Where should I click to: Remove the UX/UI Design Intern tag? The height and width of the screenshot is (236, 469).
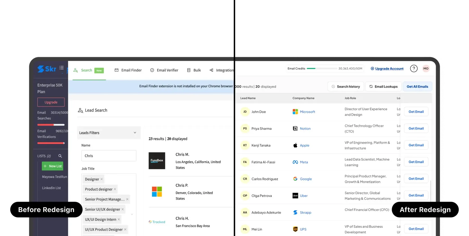pyautogui.click(x=119, y=219)
